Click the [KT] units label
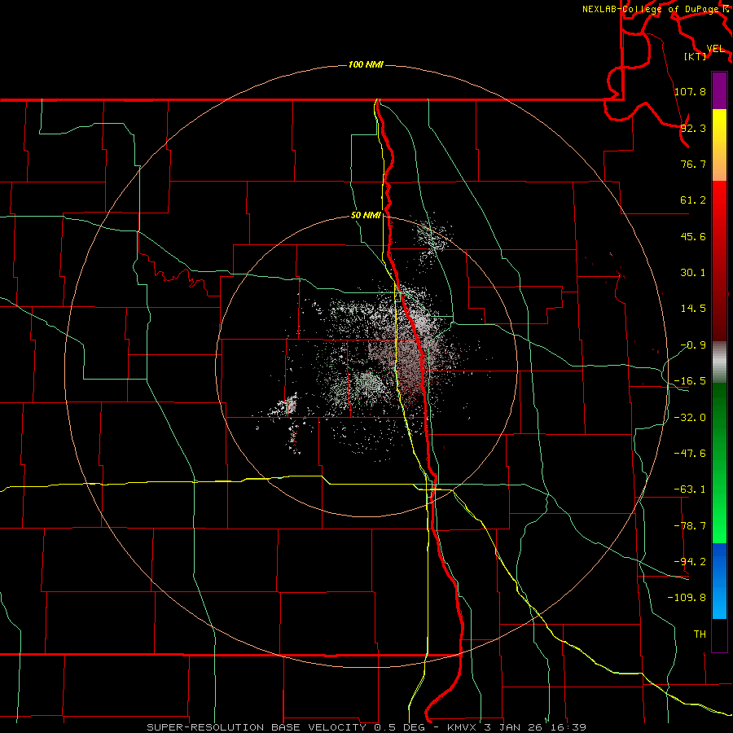733x733 pixels. click(695, 56)
